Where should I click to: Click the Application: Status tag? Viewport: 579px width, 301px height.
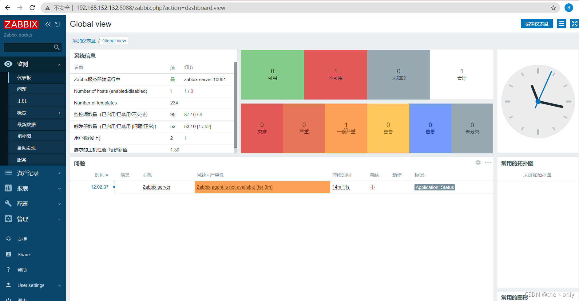[435, 187]
